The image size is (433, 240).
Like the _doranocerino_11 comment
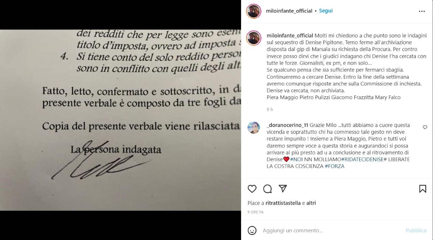tap(425, 127)
